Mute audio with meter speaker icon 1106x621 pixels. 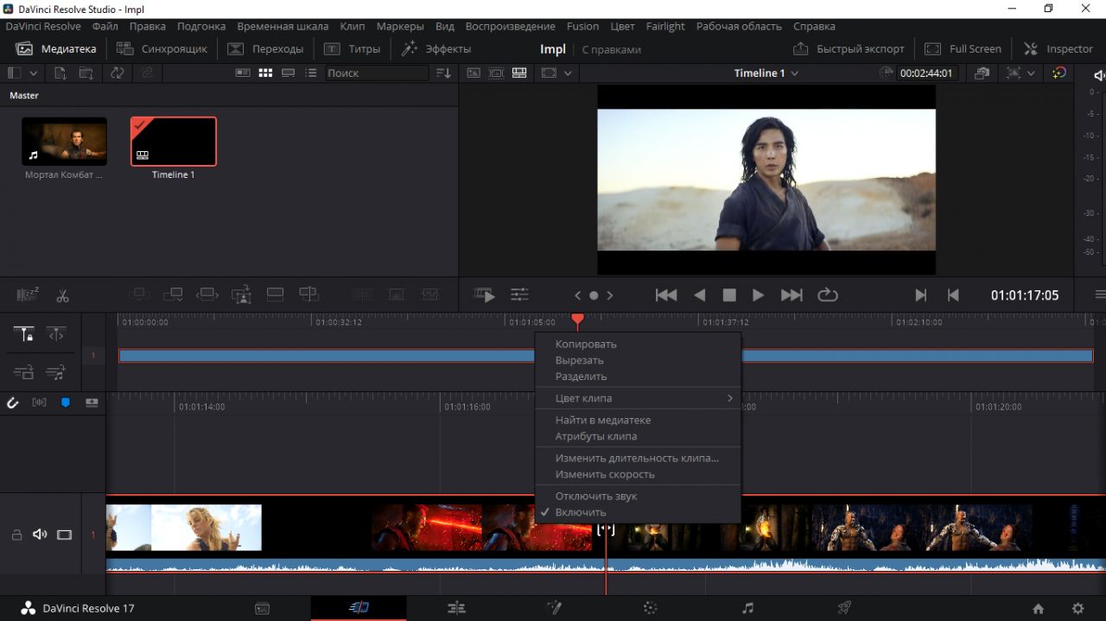click(x=1099, y=75)
